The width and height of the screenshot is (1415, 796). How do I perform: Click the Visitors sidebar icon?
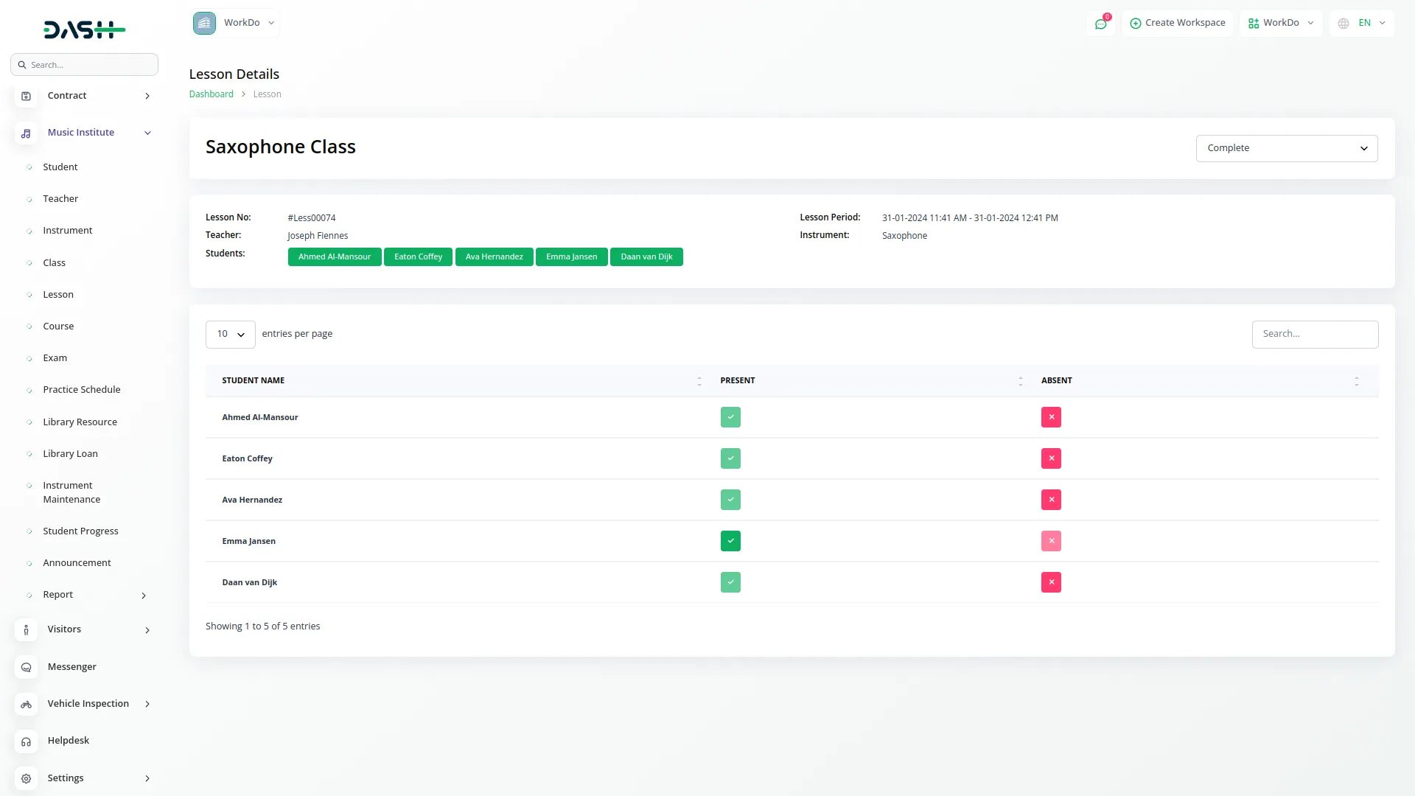pos(26,630)
